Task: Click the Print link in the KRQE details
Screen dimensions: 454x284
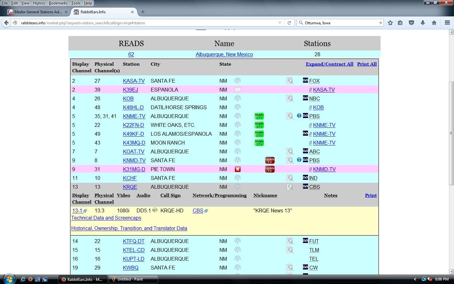Action: (371, 195)
